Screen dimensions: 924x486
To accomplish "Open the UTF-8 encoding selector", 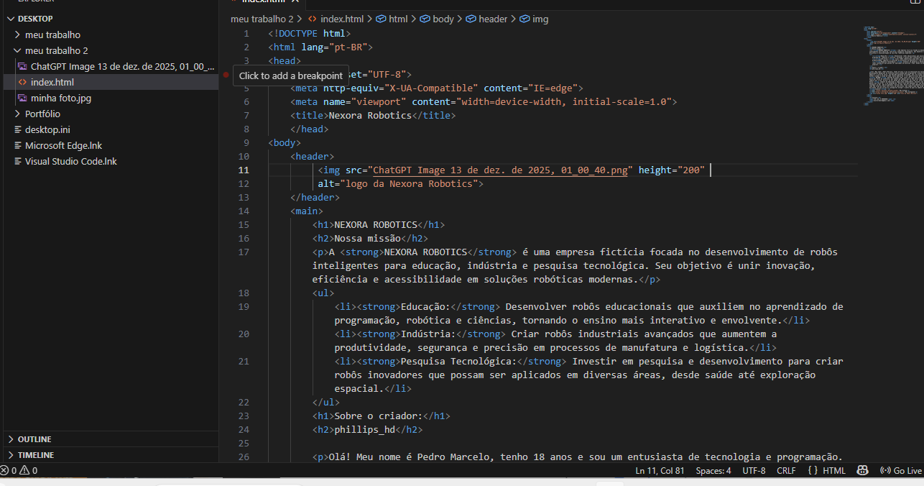I will pos(754,471).
